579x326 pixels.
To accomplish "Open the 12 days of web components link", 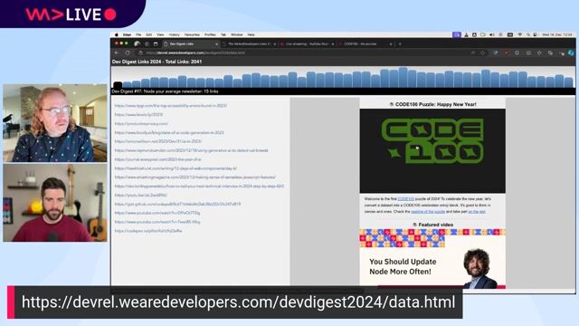I will 176,168.
